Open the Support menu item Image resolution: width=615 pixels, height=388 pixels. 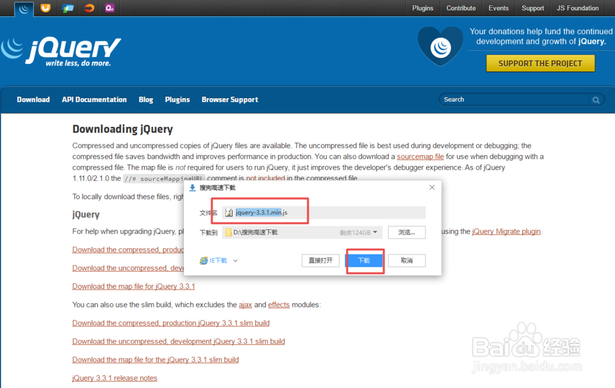tap(533, 8)
